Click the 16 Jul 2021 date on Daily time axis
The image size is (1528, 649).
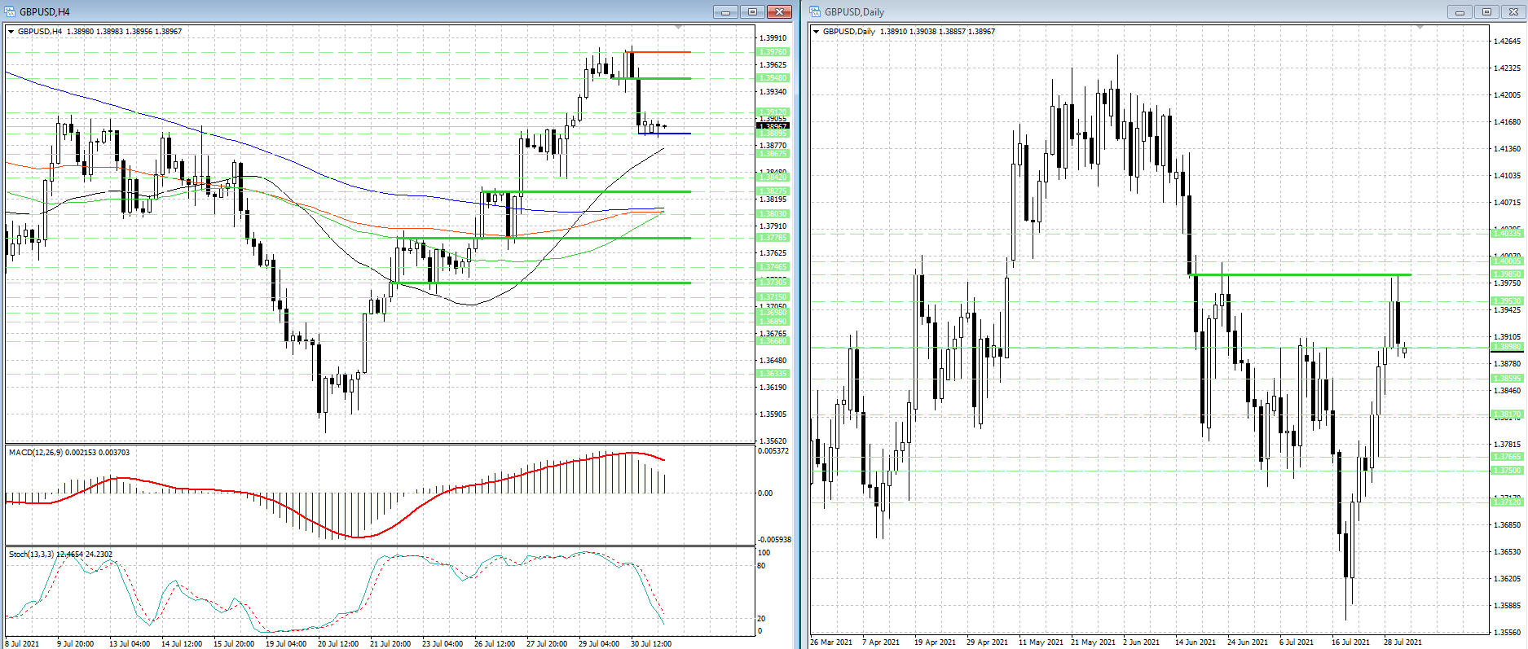click(1351, 642)
